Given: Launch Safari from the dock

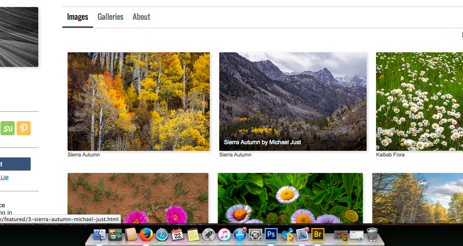Looking at the screenshot, I should [x=162, y=234].
